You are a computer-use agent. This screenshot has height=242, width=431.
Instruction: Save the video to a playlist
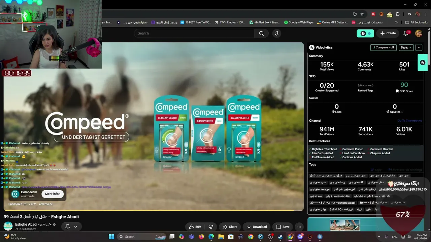click(283, 227)
